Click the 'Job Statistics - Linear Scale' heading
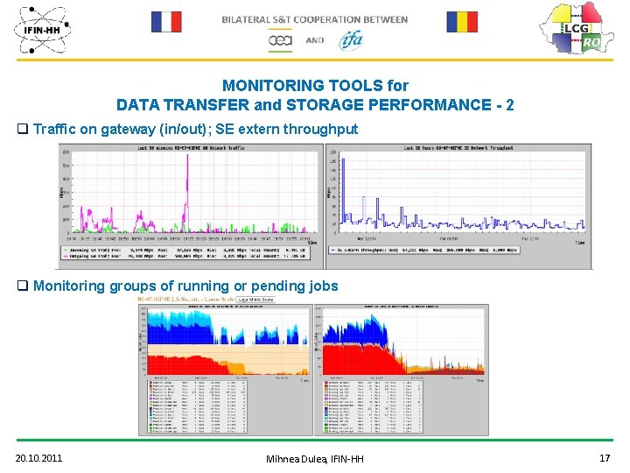630x473 pixels. [x=185, y=300]
